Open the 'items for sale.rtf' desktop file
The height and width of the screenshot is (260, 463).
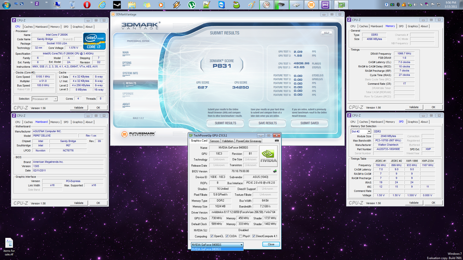pos(9,247)
